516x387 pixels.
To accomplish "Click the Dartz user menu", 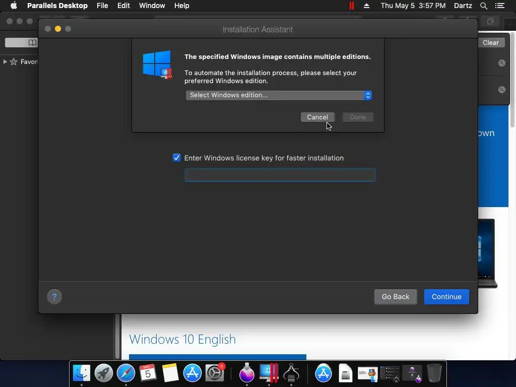I will point(463,6).
